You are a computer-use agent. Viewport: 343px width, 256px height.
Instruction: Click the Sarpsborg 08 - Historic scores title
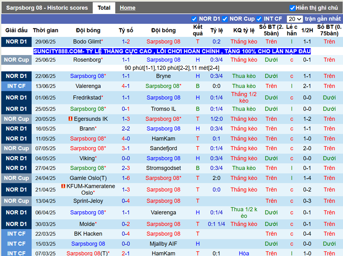pyautogui.click(x=47, y=8)
